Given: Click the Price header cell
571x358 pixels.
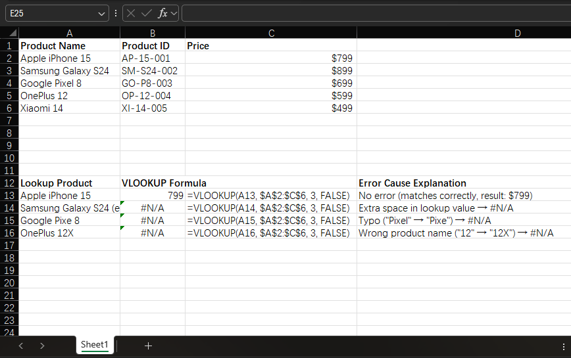Looking at the screenshot, I should (x=271, y=46).
